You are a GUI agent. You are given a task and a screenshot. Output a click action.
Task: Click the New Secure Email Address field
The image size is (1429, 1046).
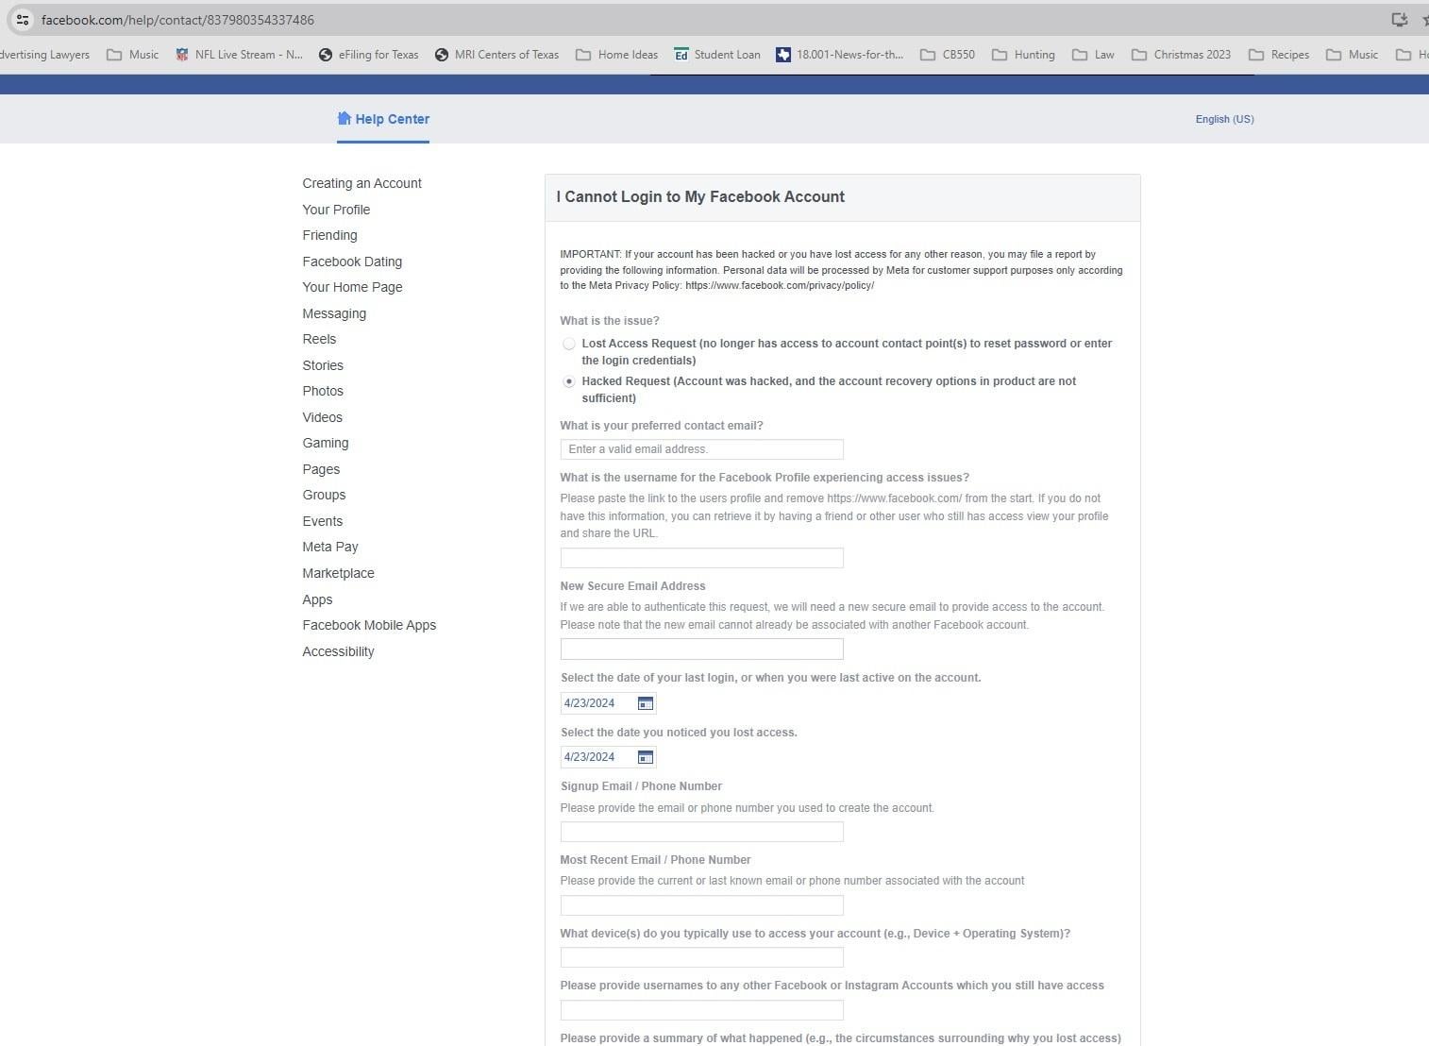pyautogui.click(x=701, y=649)
